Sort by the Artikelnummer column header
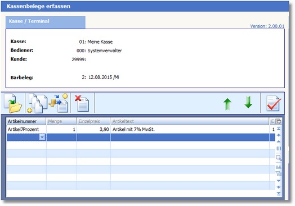The height and width of the screenshot is (206, 295). [26, 121]
